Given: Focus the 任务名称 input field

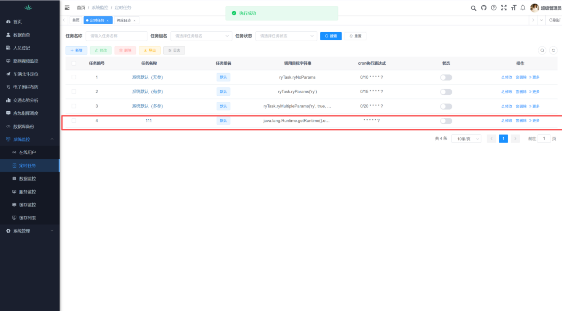Looking at the screenshot, I should 116,36.
